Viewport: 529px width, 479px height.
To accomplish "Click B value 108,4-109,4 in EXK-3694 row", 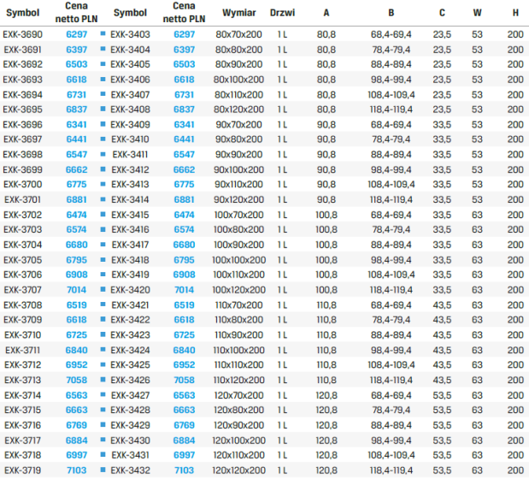I will click(x=391, y=95).
